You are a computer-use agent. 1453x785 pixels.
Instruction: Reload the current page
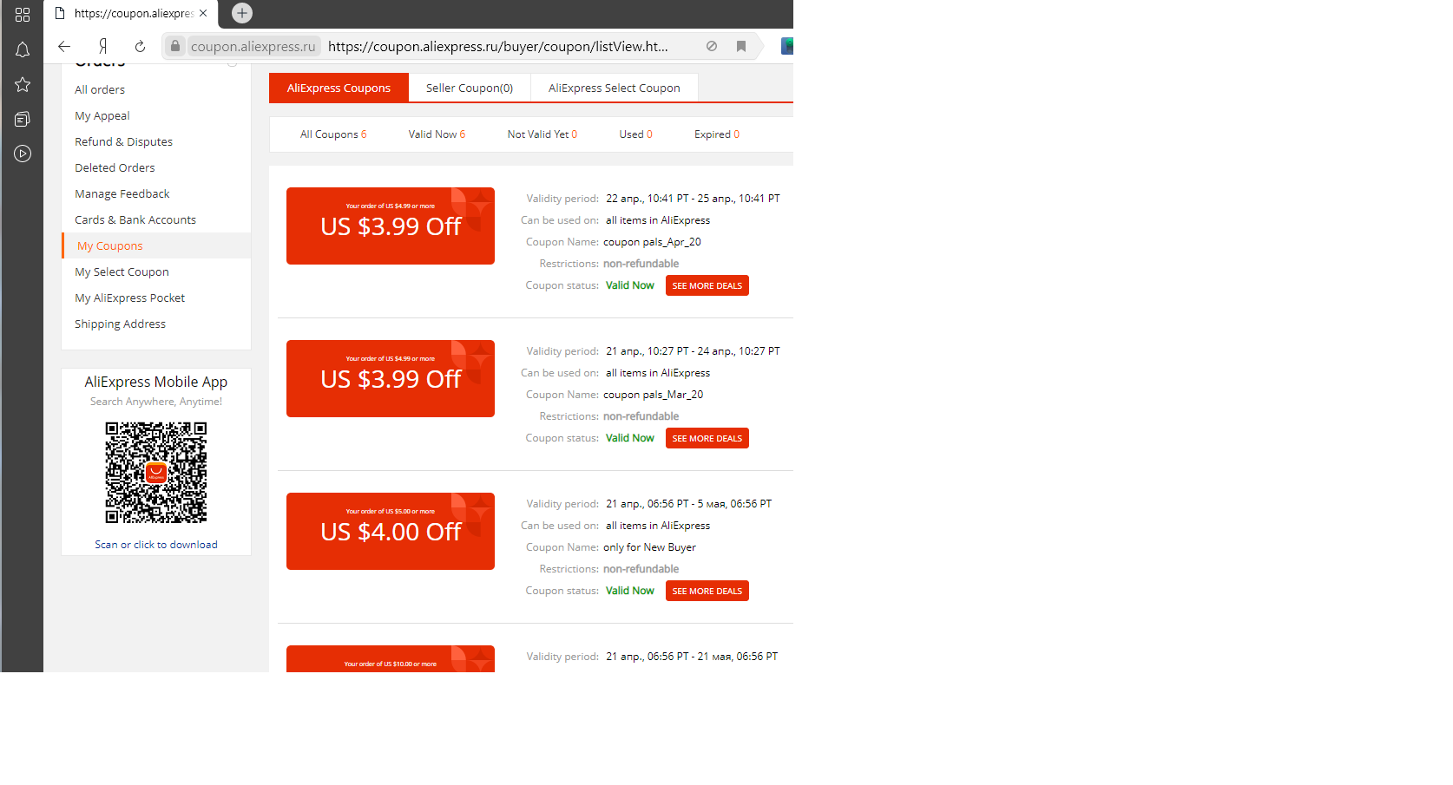(140, 46)
